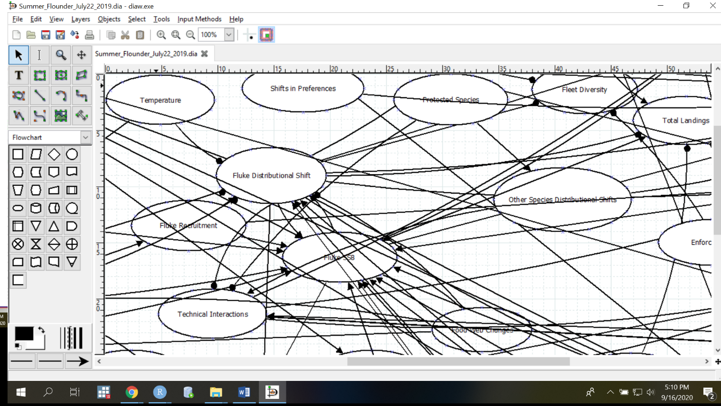Click the Zoom in toolbar icon
This screenshot has height=406, width=721.
161,35
